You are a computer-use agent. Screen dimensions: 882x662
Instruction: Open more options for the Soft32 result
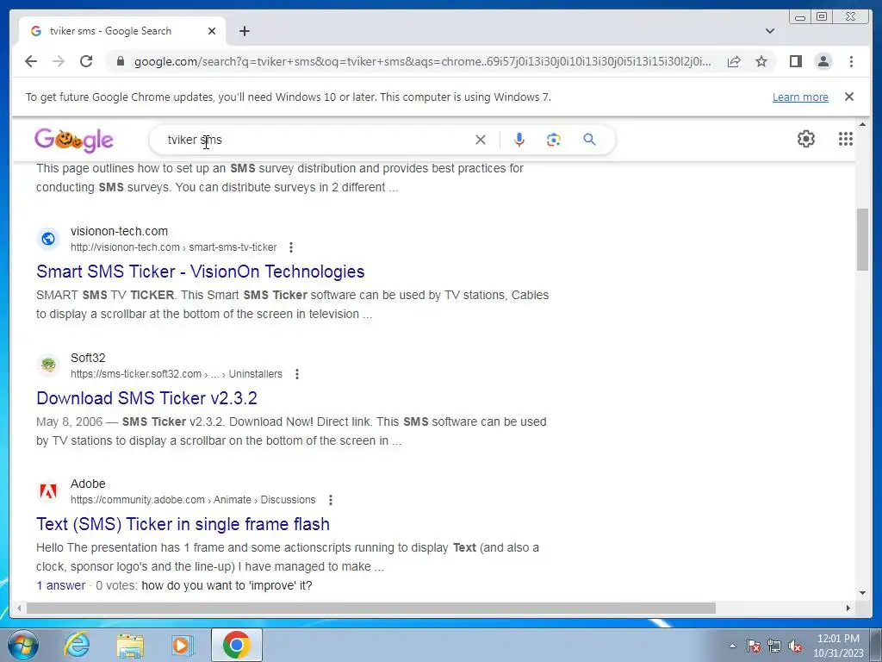point(297,374)
